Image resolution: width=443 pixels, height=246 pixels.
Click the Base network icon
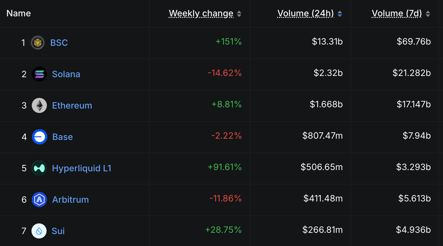39,136
